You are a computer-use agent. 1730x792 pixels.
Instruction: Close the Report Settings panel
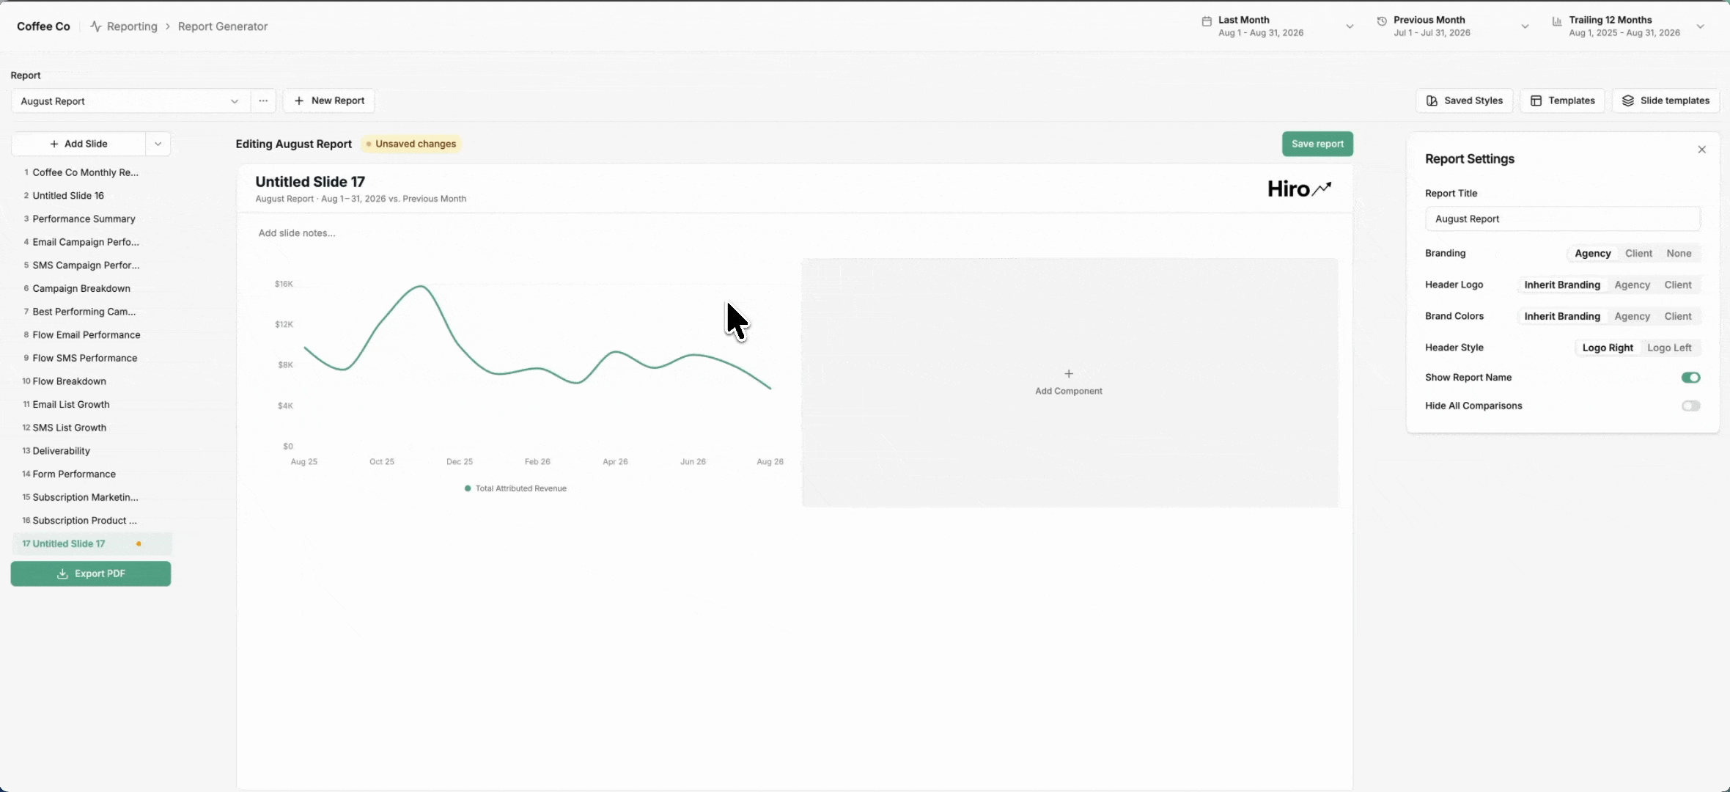click(x=1701, y=150)
